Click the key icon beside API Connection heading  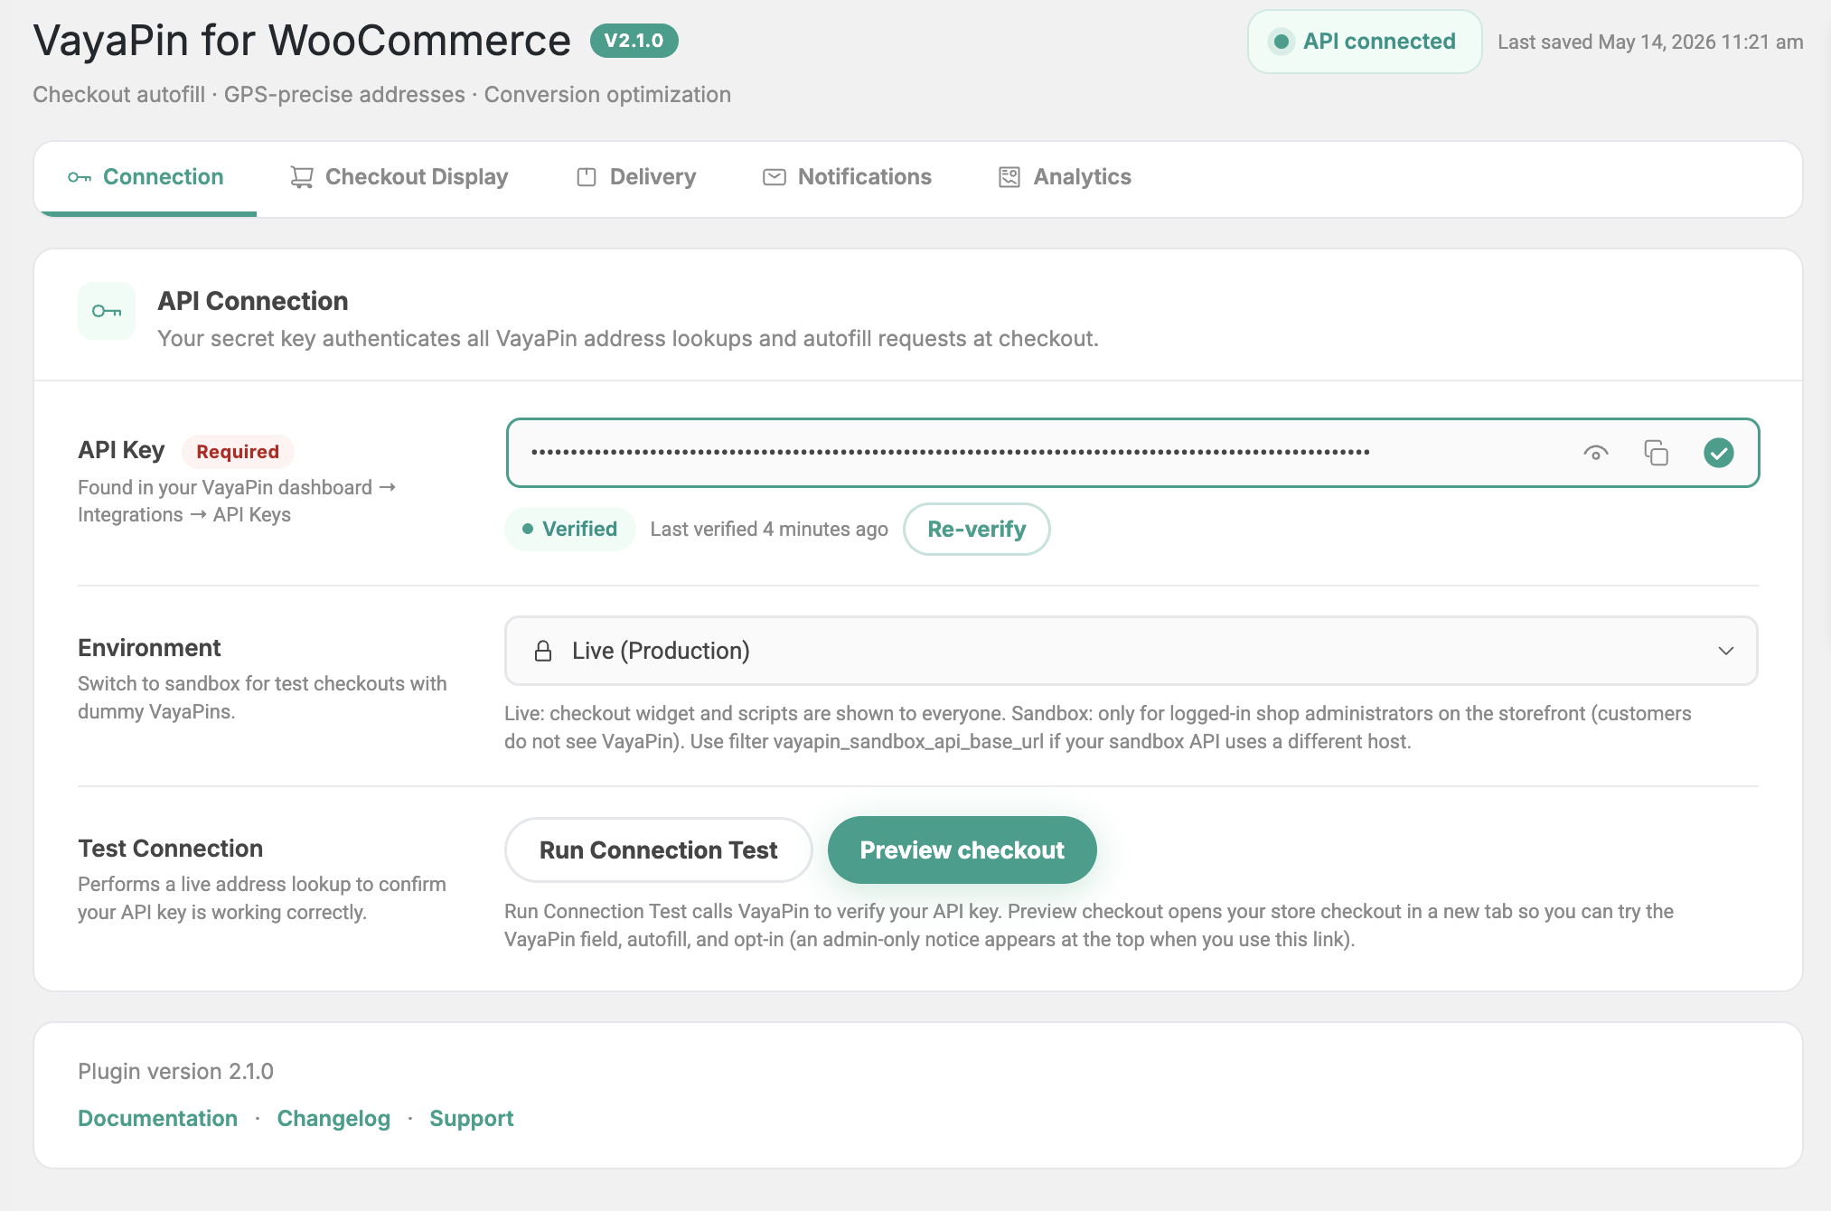click(107, 311)
